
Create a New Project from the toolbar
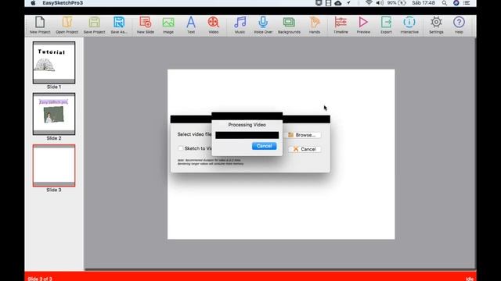tap(40, 25)
